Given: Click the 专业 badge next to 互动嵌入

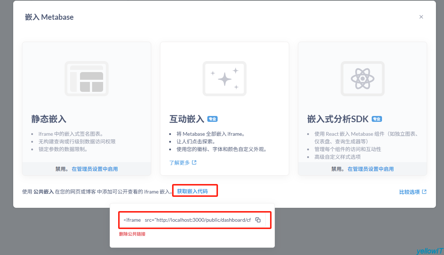Looking at the screenshot, I should coord(212,119).
